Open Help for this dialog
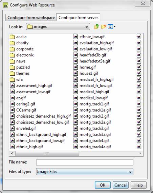The width and height of the screenshot is (153, 193). (x=138, y=185)
